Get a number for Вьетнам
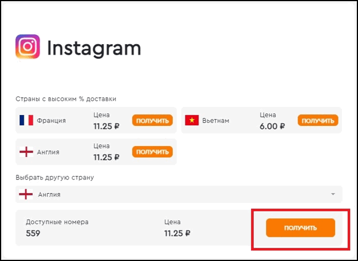Image resolution: width=358 pixels, height=261 pixels. [x=318, y=120]
